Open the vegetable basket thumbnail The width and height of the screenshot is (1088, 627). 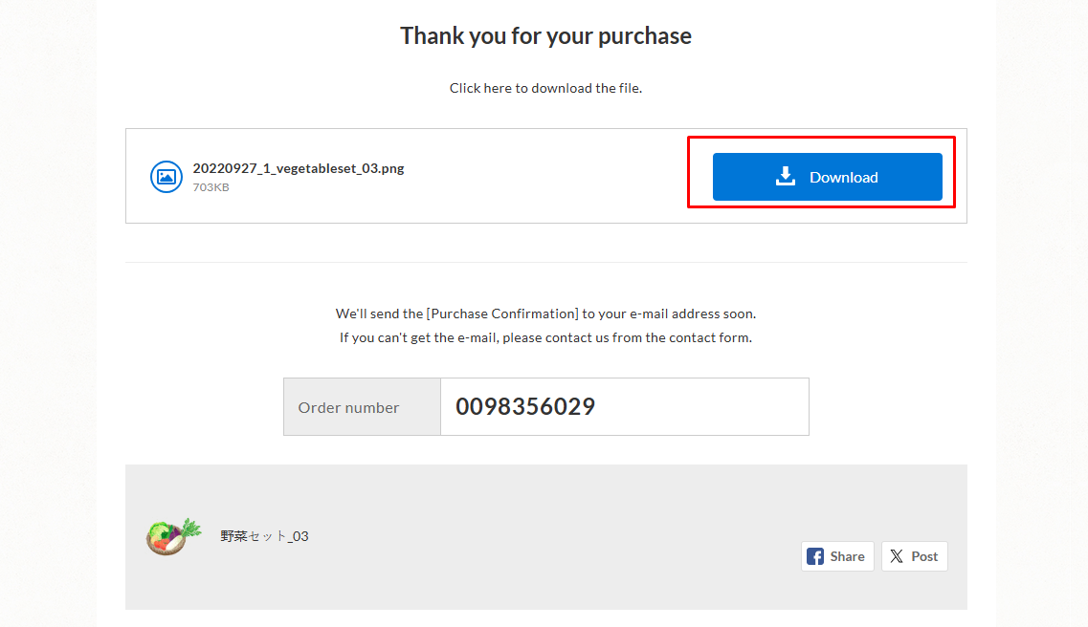[x=173, y=535]
